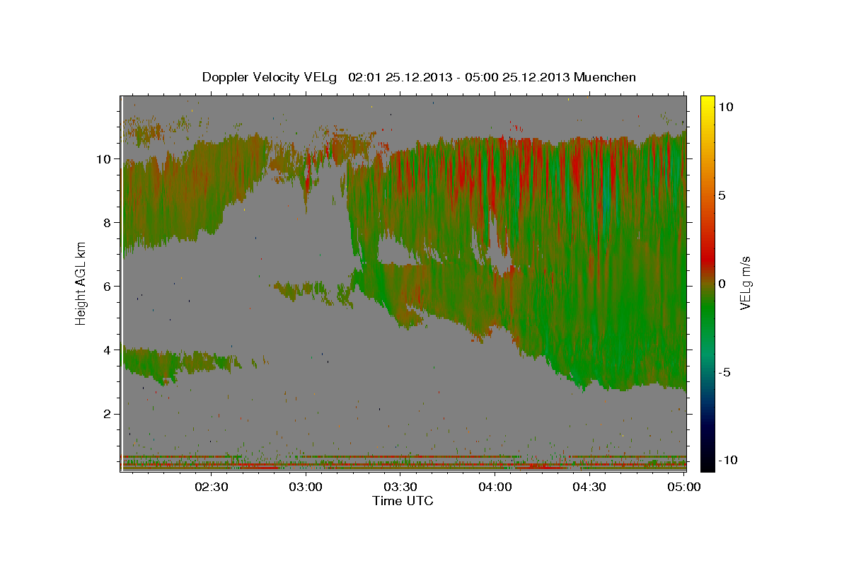Click the '04:00' time axis label
Screen dimensions: 849x566
(x=495, y=487)
